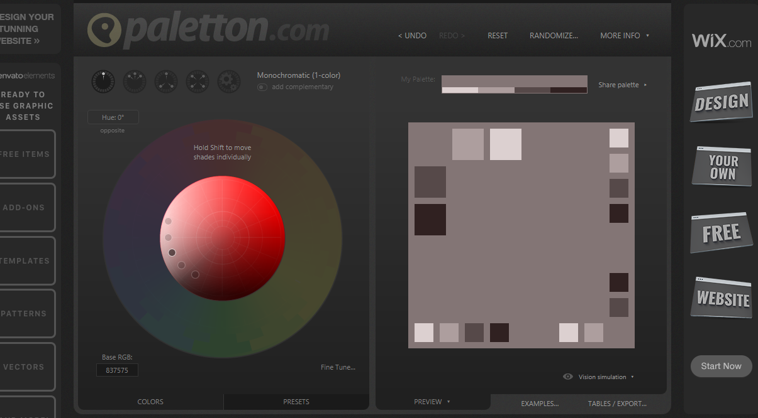Open the PATTERNS sidebar button

point(25,313)
